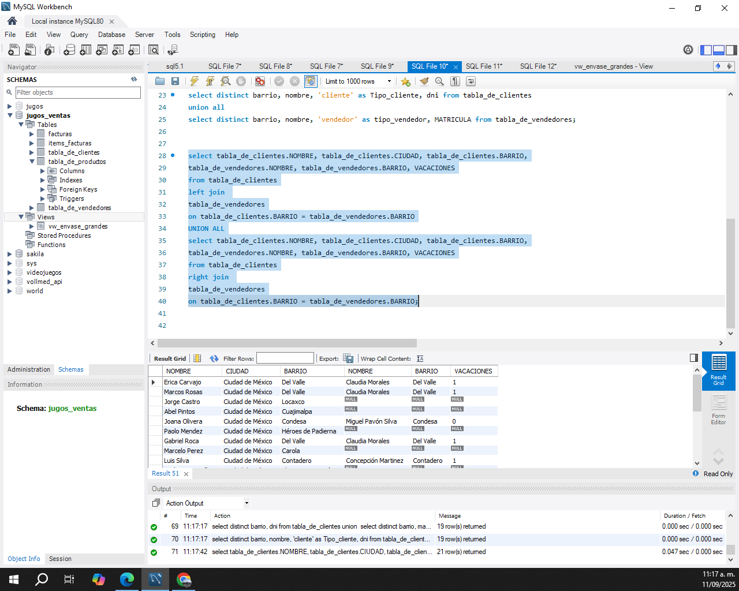
Task: Stop the query being executed
Action: [241, 81]
